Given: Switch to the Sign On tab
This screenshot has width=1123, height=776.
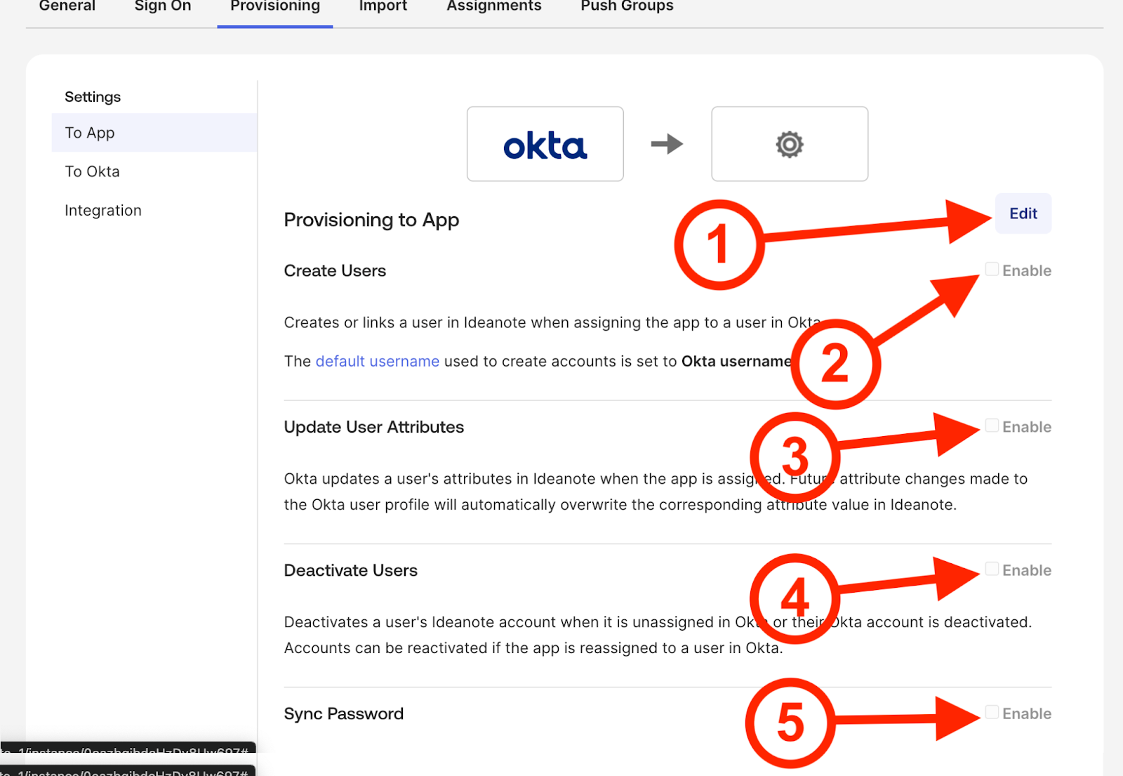Looking at the screenshot, I should pos(163,6).
